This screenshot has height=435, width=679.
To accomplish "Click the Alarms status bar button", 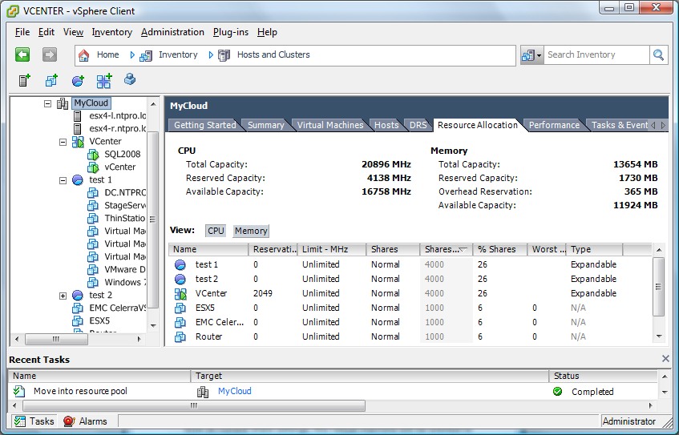I will [85, 421].
